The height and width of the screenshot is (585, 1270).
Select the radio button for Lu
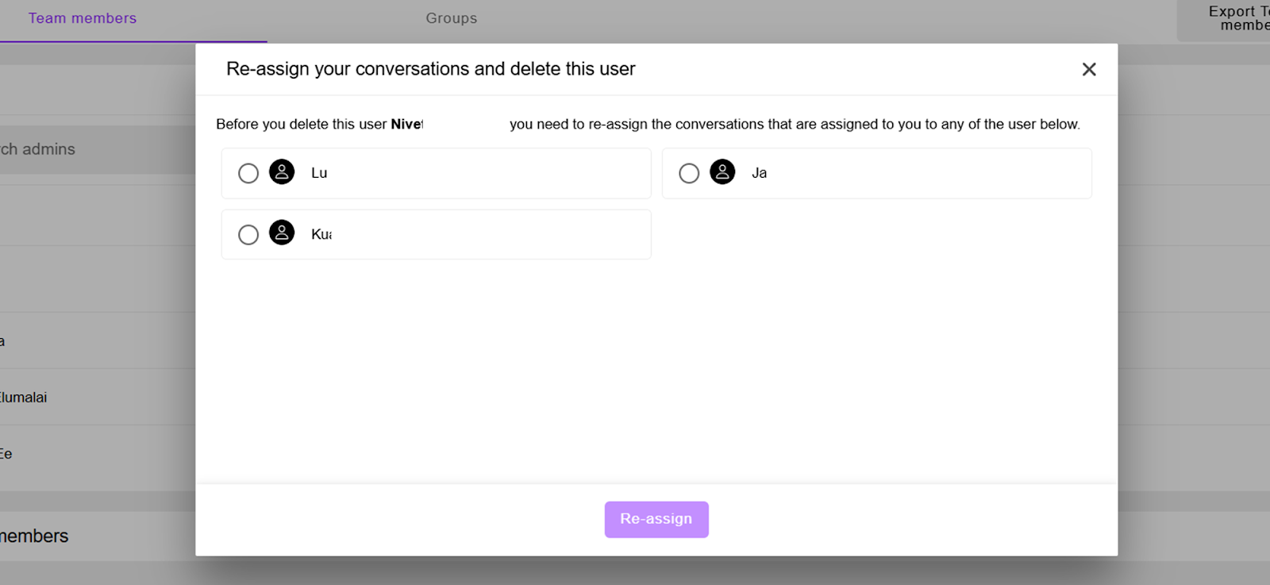[x=248, y=173]
